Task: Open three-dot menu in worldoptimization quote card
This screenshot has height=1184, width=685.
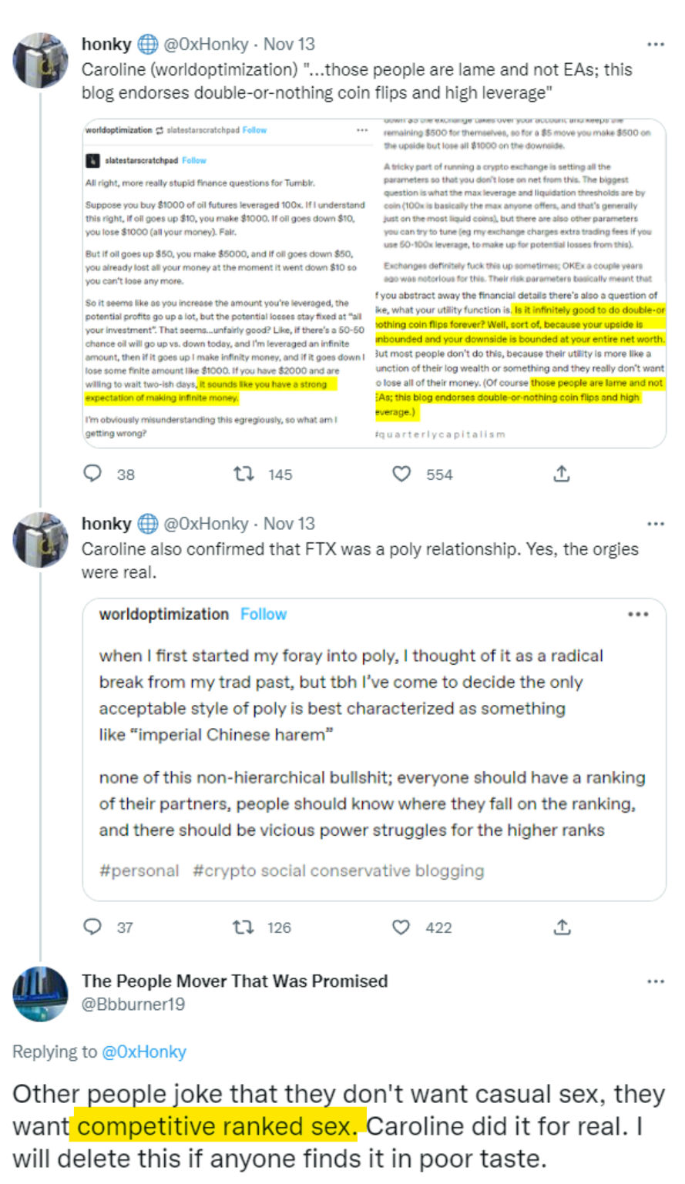Action: click(x=638, y=614)
